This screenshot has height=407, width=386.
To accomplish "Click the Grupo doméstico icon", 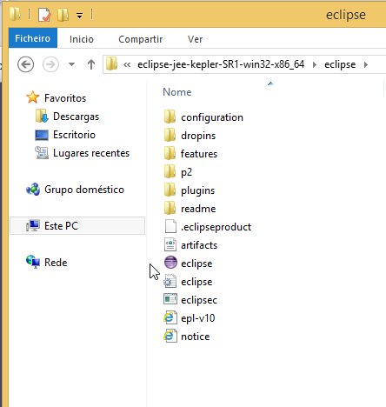I will (x=33, y=190).
